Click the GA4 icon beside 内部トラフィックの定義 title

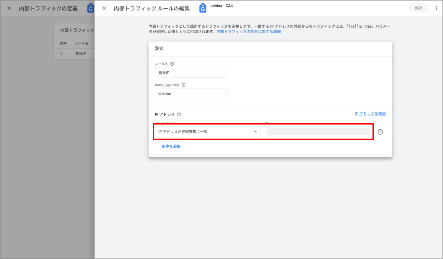point(90,7)
